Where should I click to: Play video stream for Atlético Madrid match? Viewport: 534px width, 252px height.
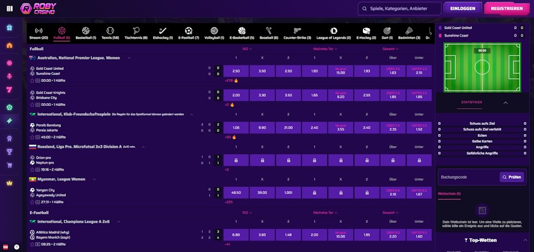[38, 244]
